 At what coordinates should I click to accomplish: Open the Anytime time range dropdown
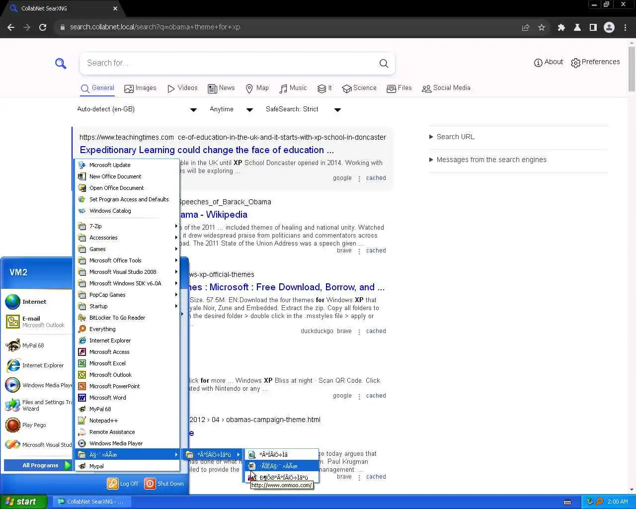[231, 109]
